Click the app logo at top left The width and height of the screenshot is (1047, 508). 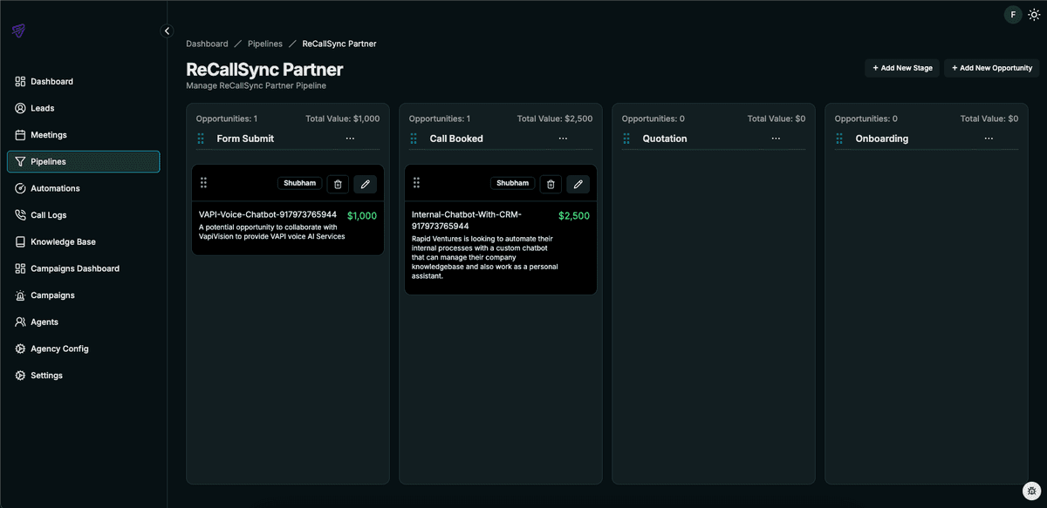pyautogui.click(x=18, y=30)
